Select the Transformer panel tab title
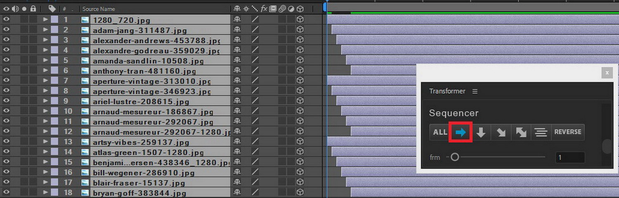Image resolution: width=619 pixels, height=198 pixels. pyautogui.click(x=447, y=91)
